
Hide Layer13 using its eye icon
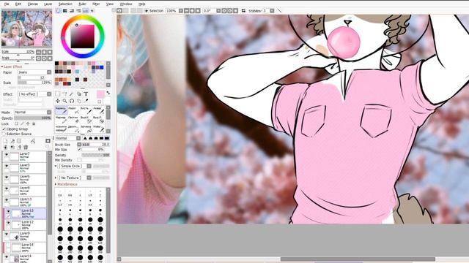pyautogui.click(x=7, y=200)
